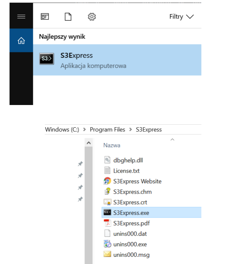Screen dimensions: 227x264
Task: Select the Documents filter icon
Action: [x=68, y=17]
